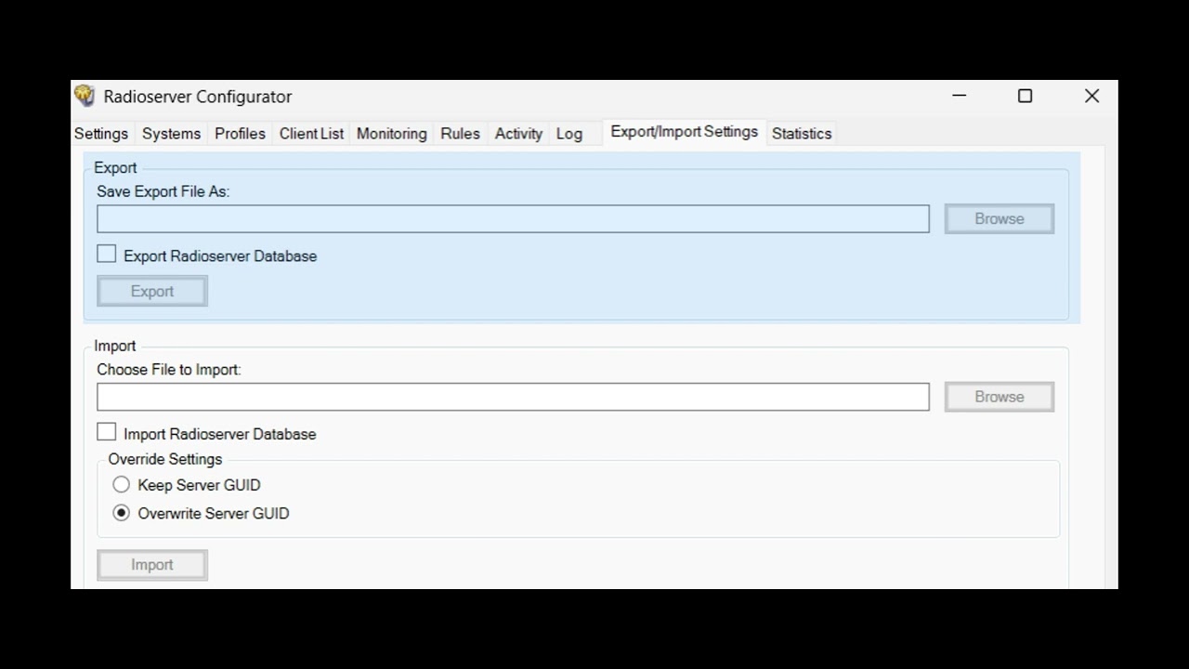This screenshot has height=669, width=1189.
Task: Click the Export button
Action: coord(152,292)
